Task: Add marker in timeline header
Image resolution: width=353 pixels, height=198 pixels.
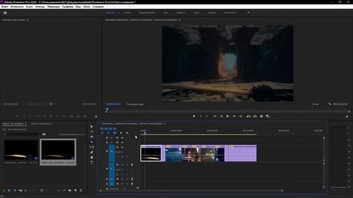Action: tap(121, 133)
